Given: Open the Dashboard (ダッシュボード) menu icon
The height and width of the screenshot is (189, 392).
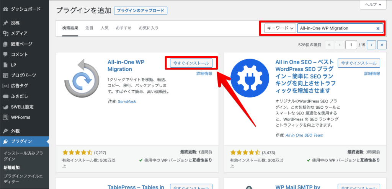Looking at the screenshot, I should pyautogui.click(x=5, y=9).
